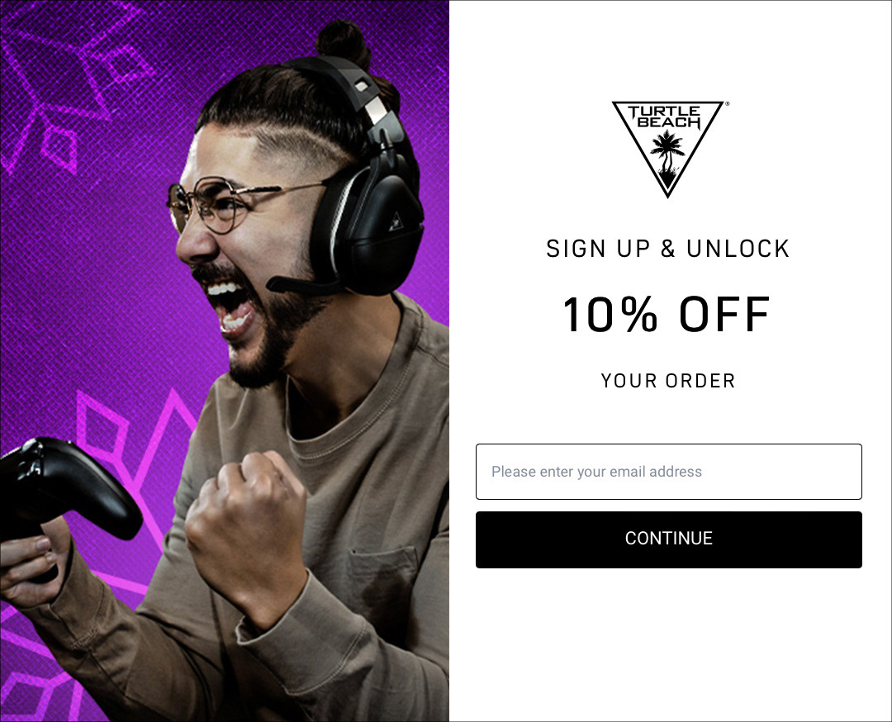Click the '10% OFF' headline text

[667, 314]
